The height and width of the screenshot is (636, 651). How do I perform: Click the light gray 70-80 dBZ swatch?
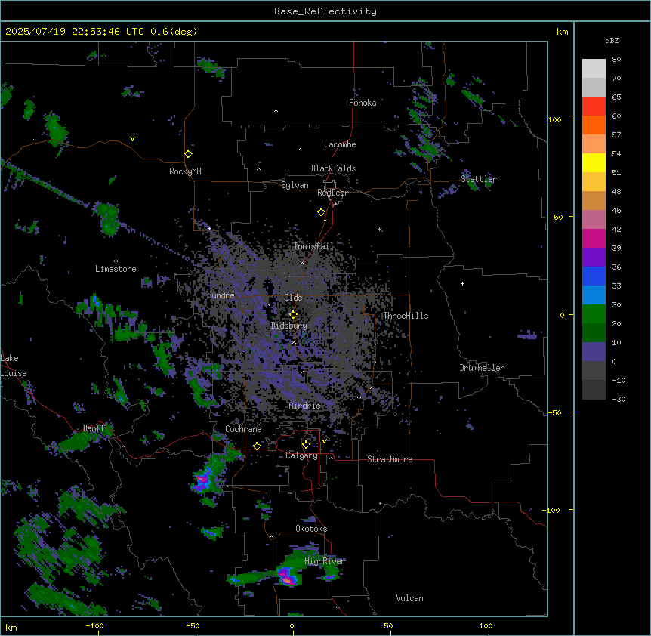594,69
